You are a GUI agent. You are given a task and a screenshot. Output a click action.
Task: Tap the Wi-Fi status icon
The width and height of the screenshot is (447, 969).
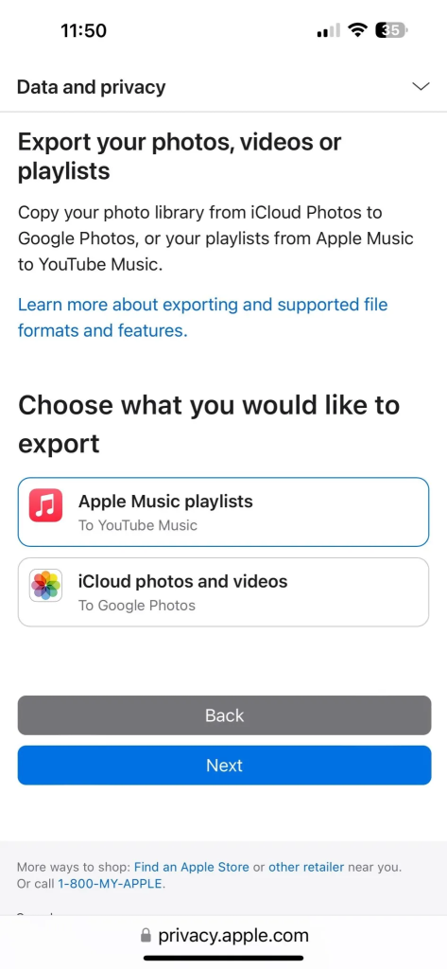(x=357, y=30)
